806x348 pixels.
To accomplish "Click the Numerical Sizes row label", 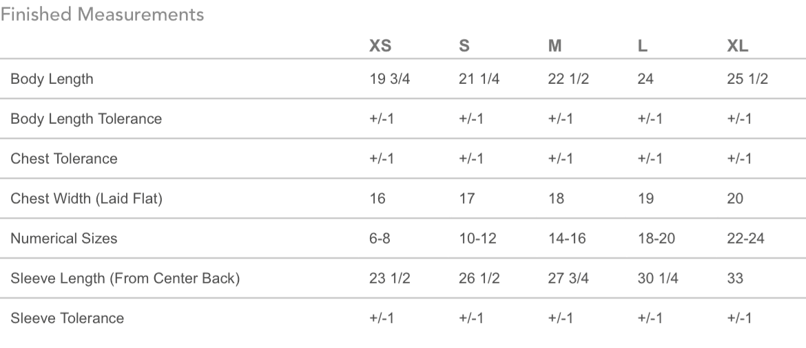I will (x=64, y=239).
